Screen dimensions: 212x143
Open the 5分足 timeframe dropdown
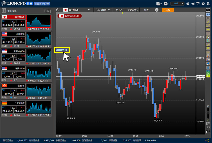[103, 10]
